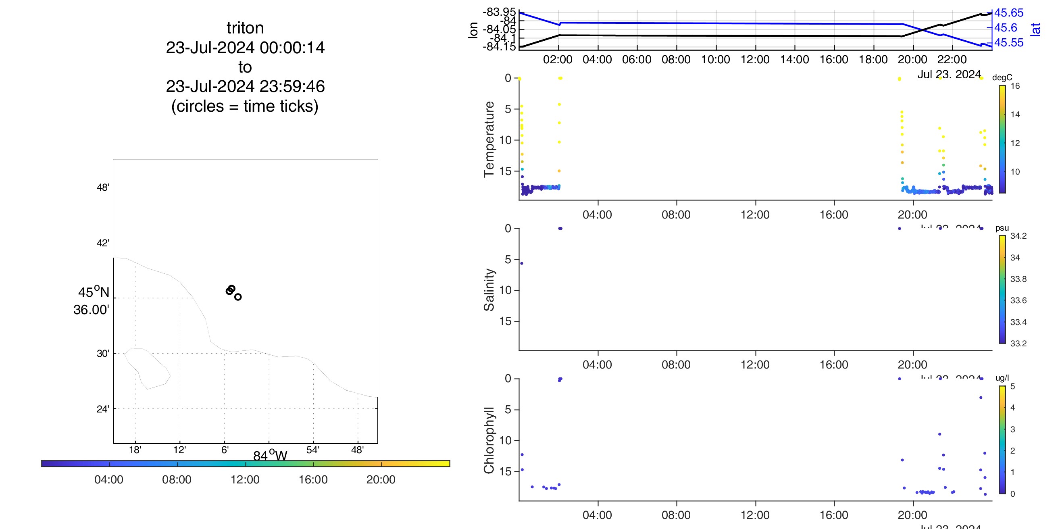Image resolution: width=1058 pixels, height=529 pixels.
Task: Click '16:00' on the Salinity time axis
Action: (x=834, y=365)
